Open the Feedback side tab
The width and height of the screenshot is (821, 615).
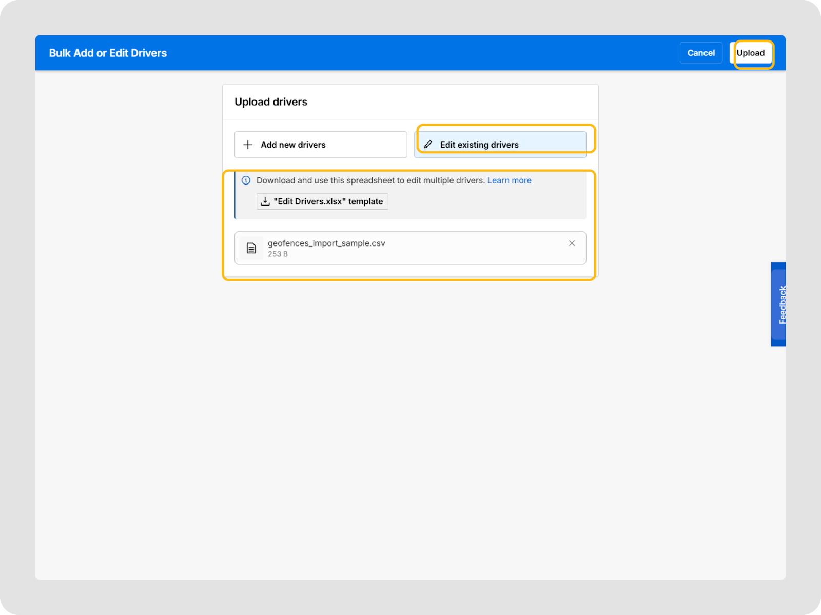(x=778, y=304)
